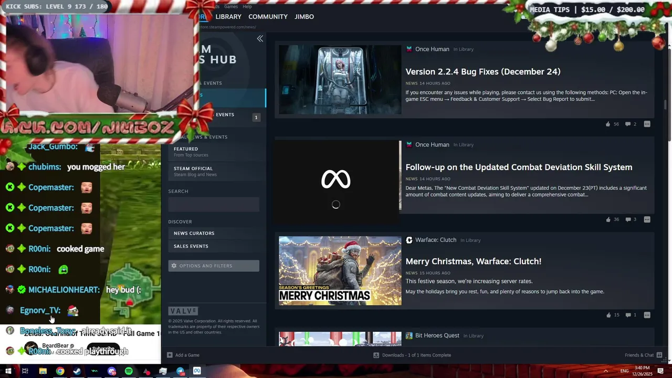Click the Downloads tray icon in Steam footer
Image resolution: width=672 pixels, height=378 pixels.
coord(376,355)
